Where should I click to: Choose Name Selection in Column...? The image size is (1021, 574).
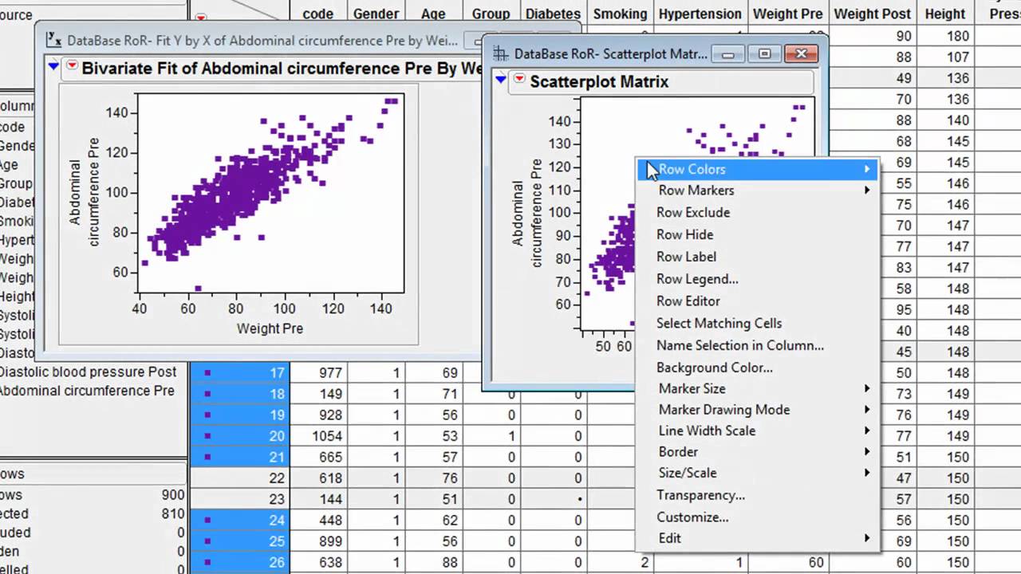[x=757, y=346]
